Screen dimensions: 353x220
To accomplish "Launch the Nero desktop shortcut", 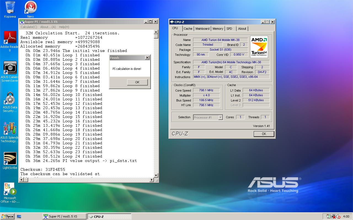I will coord(31,9).
